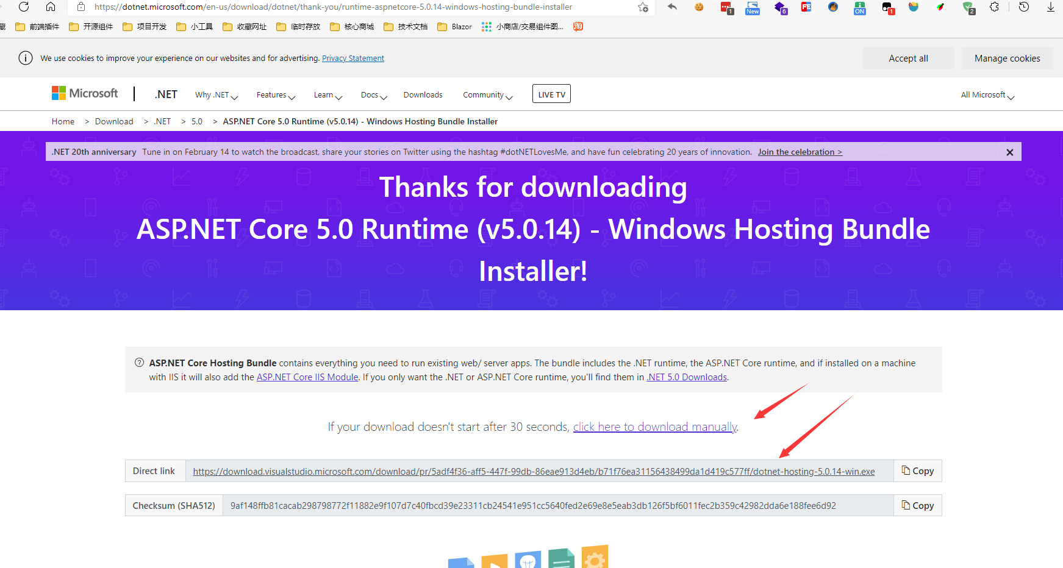Open the .NET brand nav link

pos(166,94)
